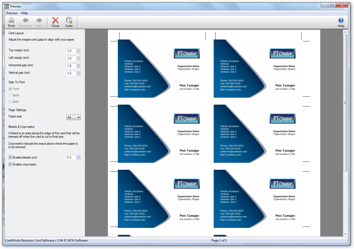
Task: Click the Preview window title icon
Action: (7, 6)
